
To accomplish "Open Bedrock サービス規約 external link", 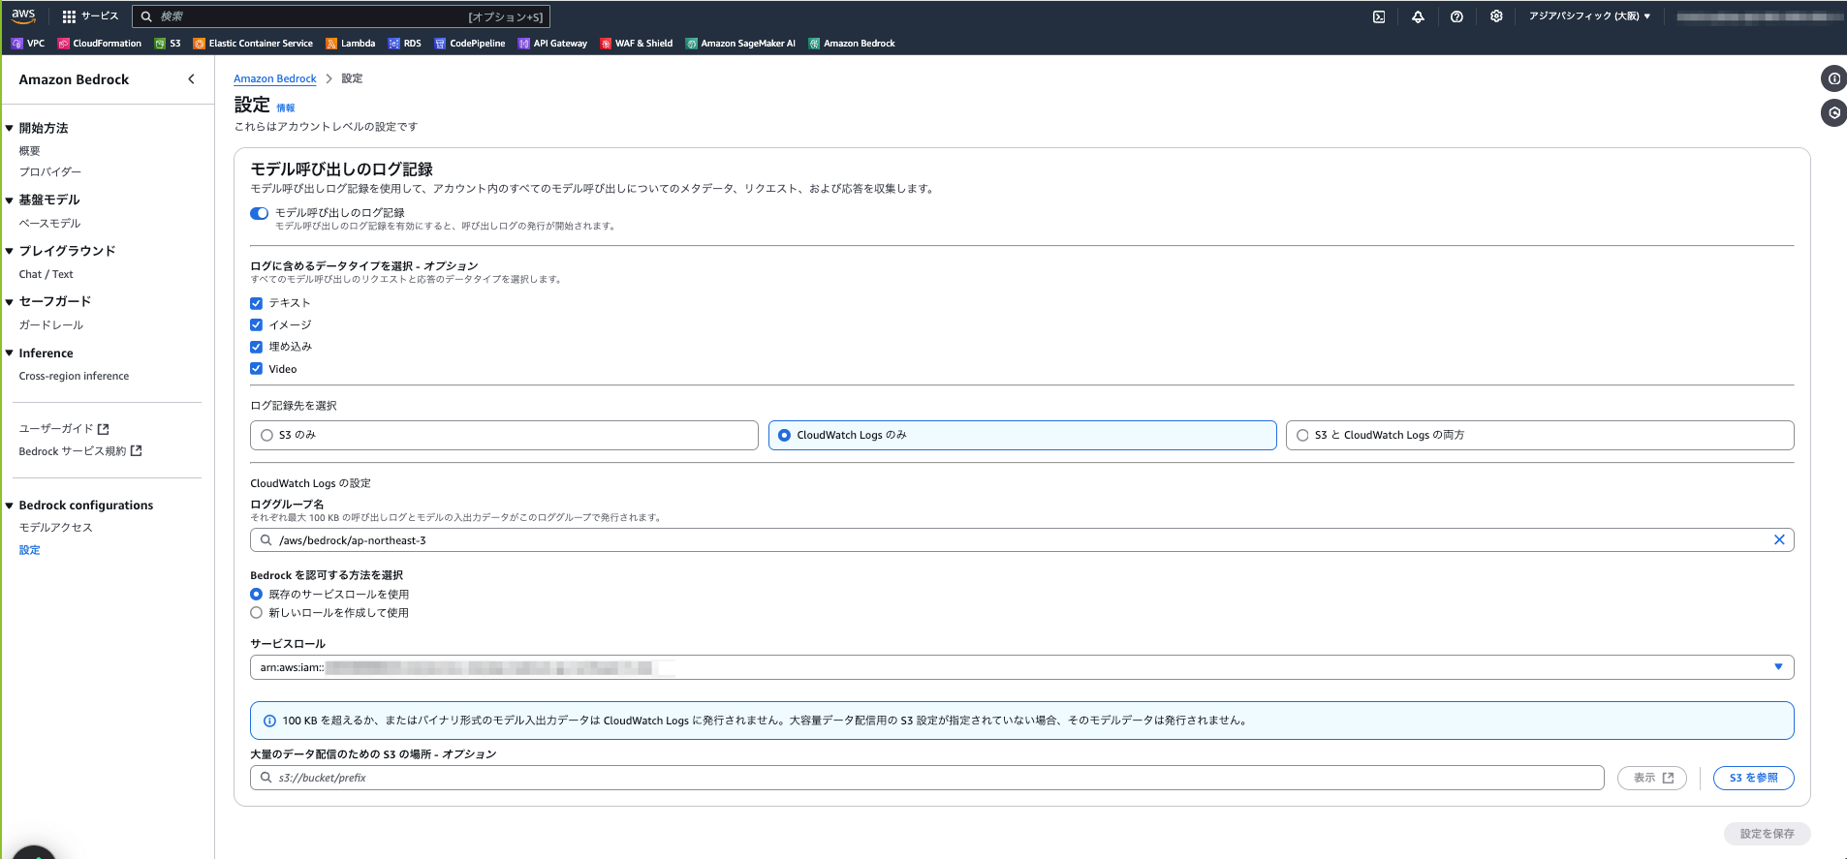I will click(x=80, y=451).
